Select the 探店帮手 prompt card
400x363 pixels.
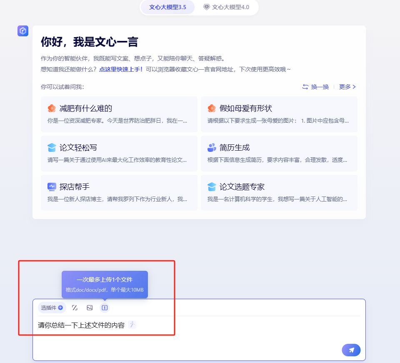[119, 193]
